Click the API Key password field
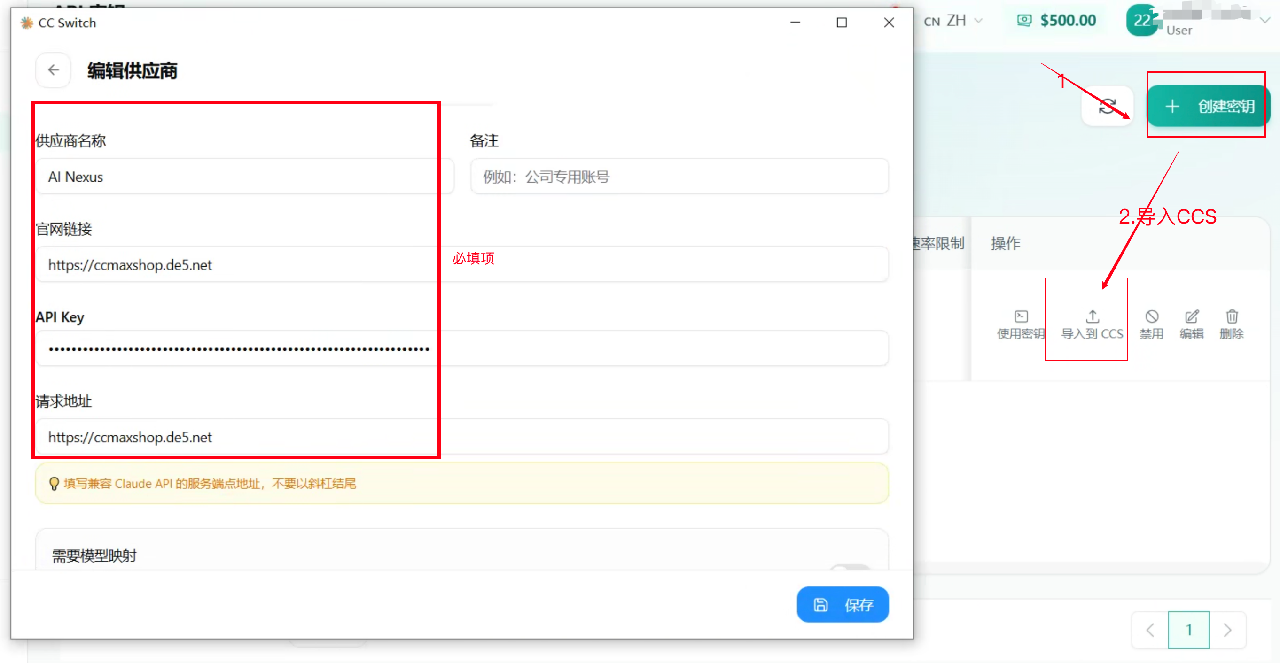The width and height of the screenshot is (1280, 663). point(461,348)
